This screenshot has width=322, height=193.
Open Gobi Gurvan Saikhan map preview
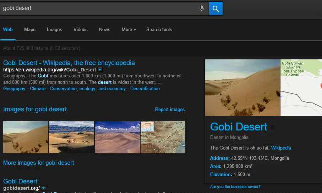[x=301, y=88]
